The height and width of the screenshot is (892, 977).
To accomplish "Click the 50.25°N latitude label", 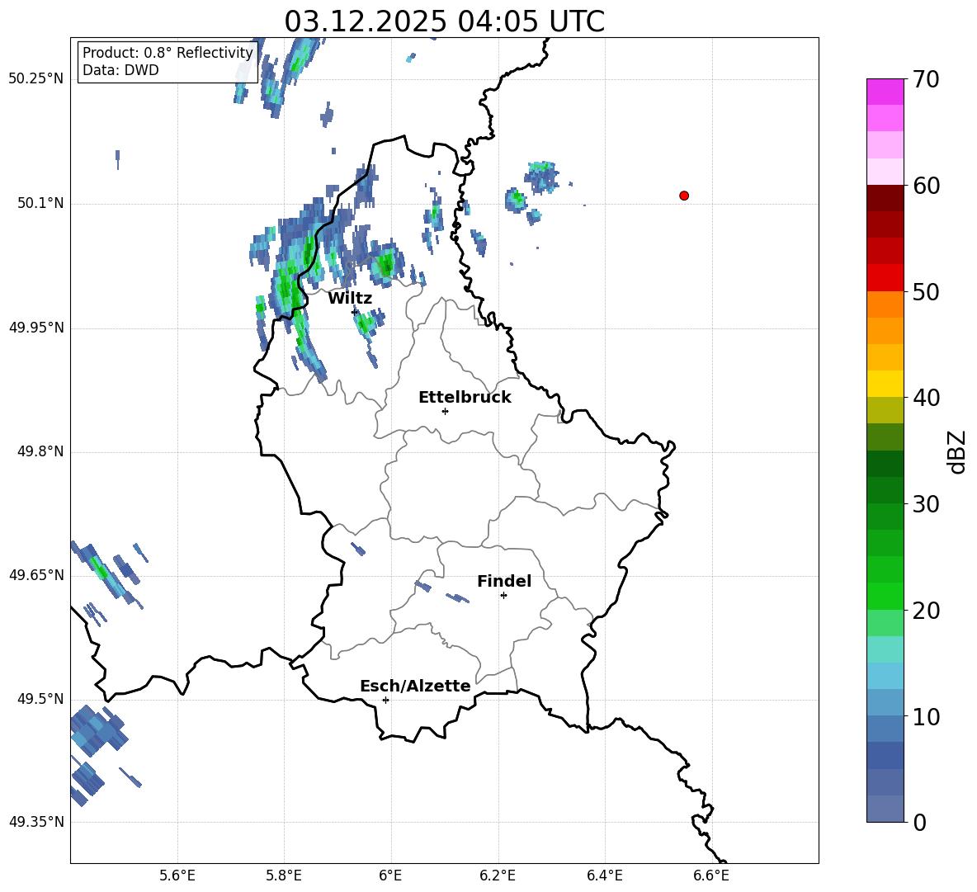I will tap(36, 79).
